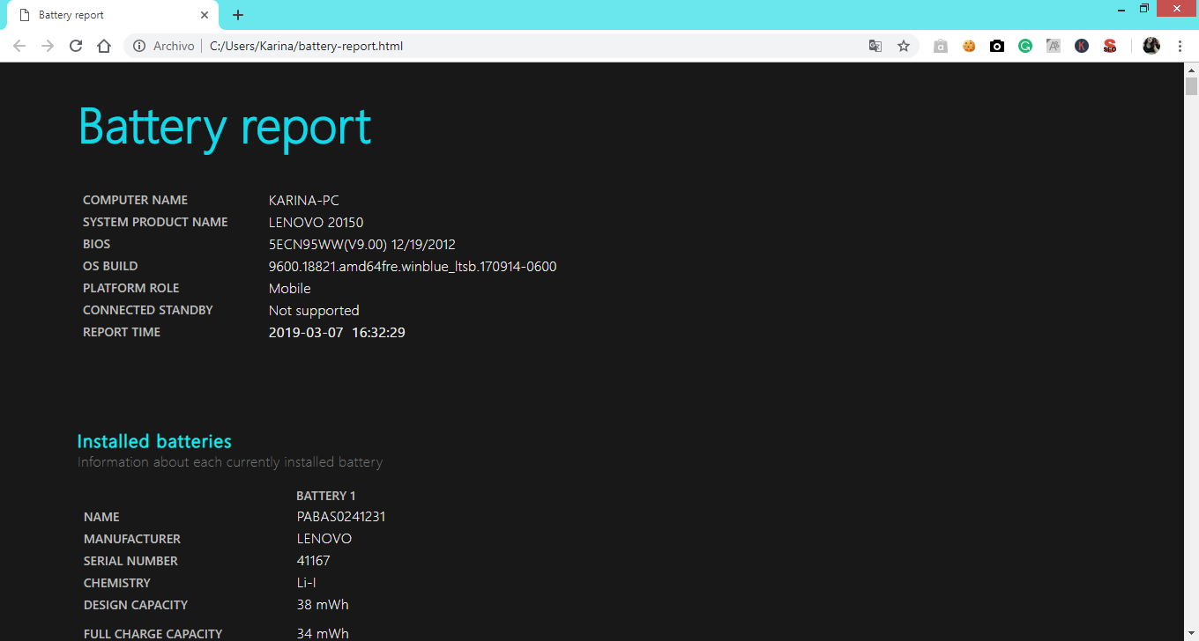This screenshot has width=1199, height=641.
Task: Select the design capacity 38 mWh
Action: tap(323, 605)
